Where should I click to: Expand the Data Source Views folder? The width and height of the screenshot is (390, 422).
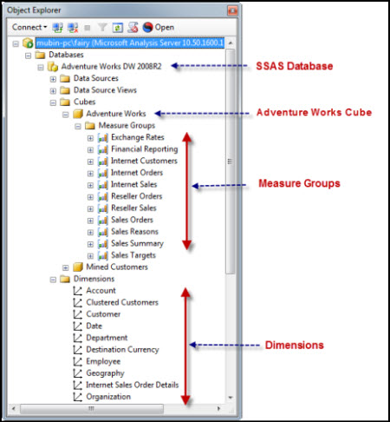point(53,91)
